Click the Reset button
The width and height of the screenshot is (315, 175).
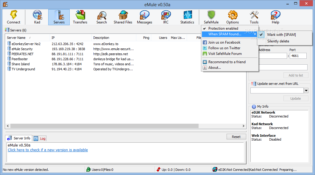click(x=236, y=137)
